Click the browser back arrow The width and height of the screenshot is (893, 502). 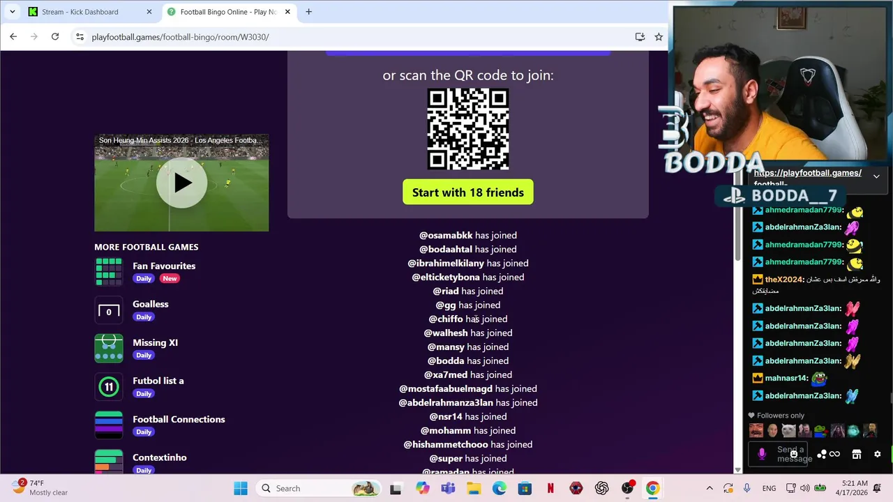click(13, 37)
